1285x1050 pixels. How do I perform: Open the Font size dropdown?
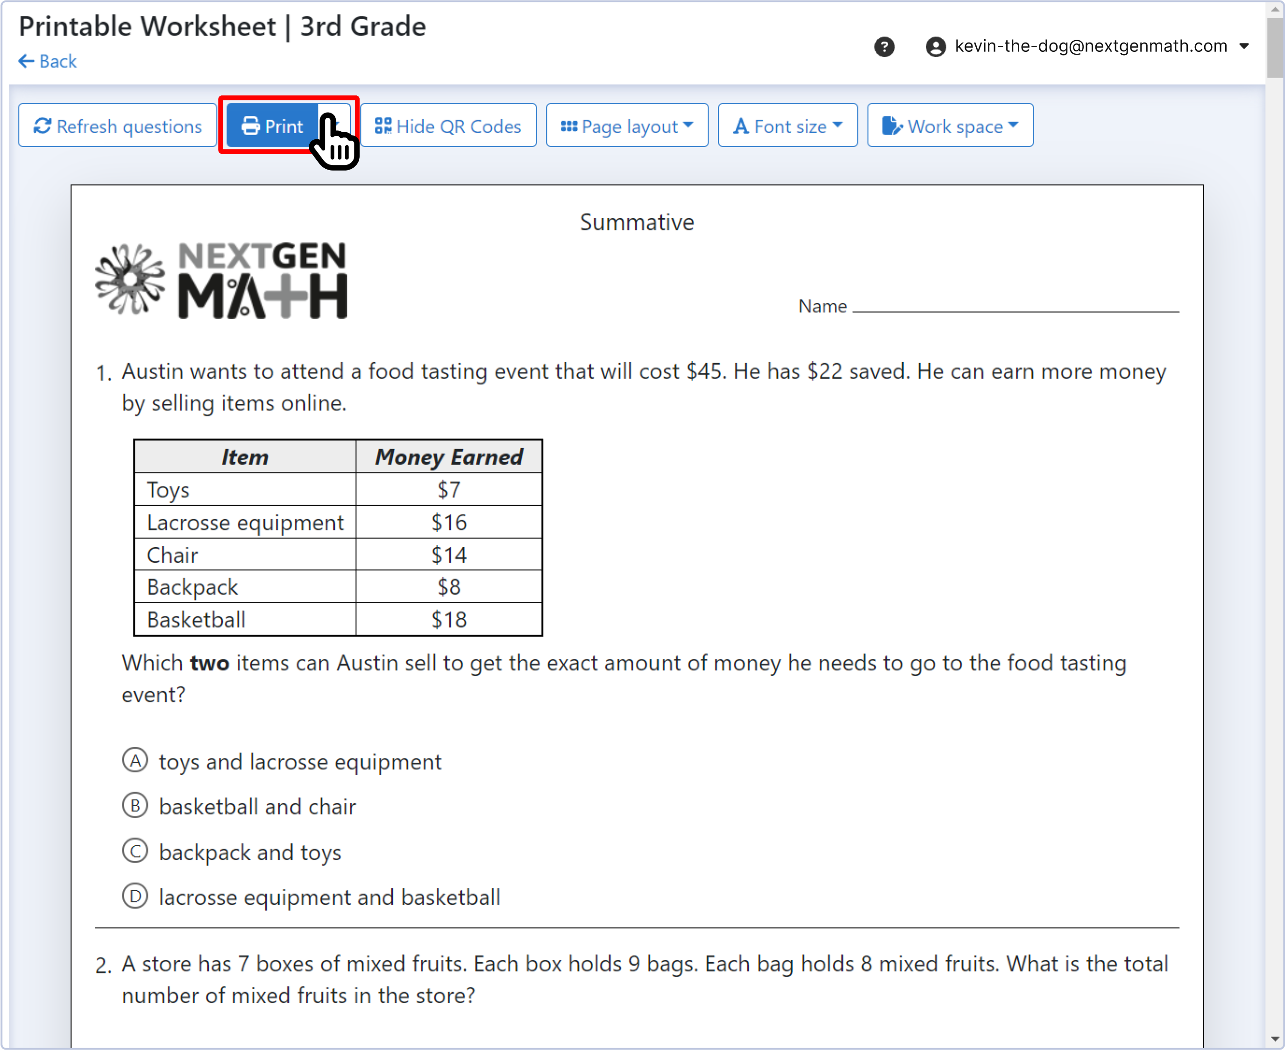[788, 126]
